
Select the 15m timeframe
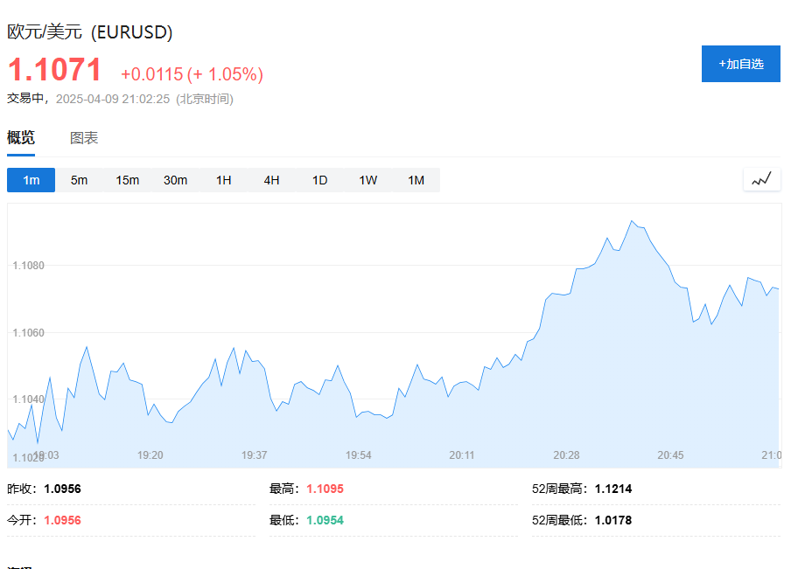128,180
